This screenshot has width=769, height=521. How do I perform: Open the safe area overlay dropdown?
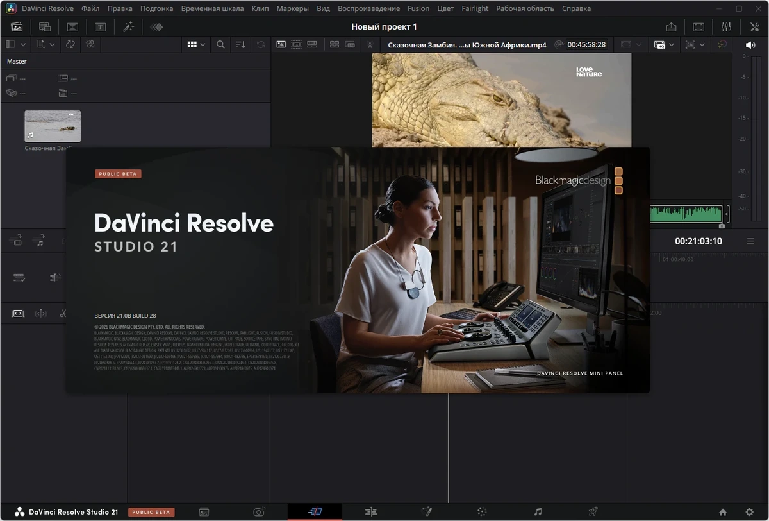point(631,45)
